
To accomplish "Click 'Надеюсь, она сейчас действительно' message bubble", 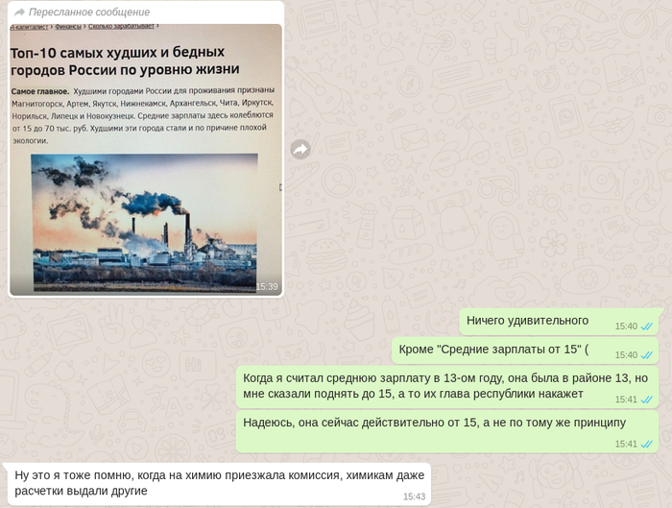I will (434, 423).
